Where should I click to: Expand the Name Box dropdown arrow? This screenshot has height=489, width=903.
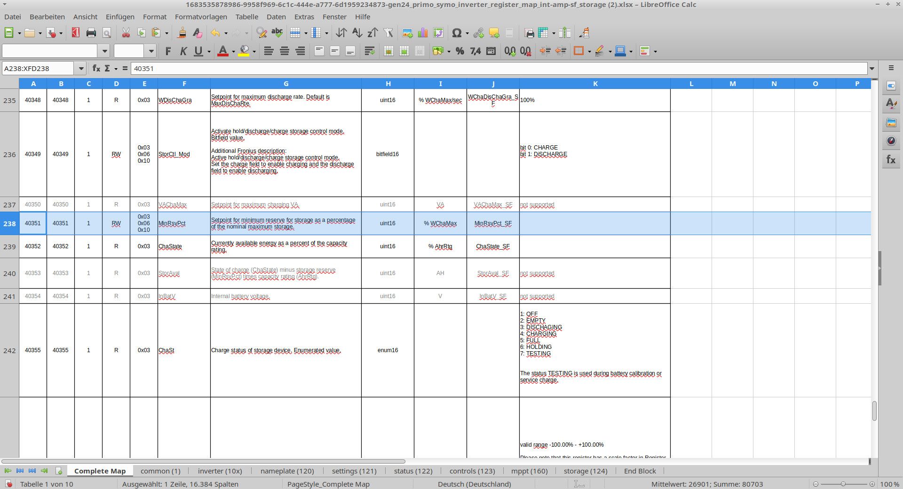[81, 69]
